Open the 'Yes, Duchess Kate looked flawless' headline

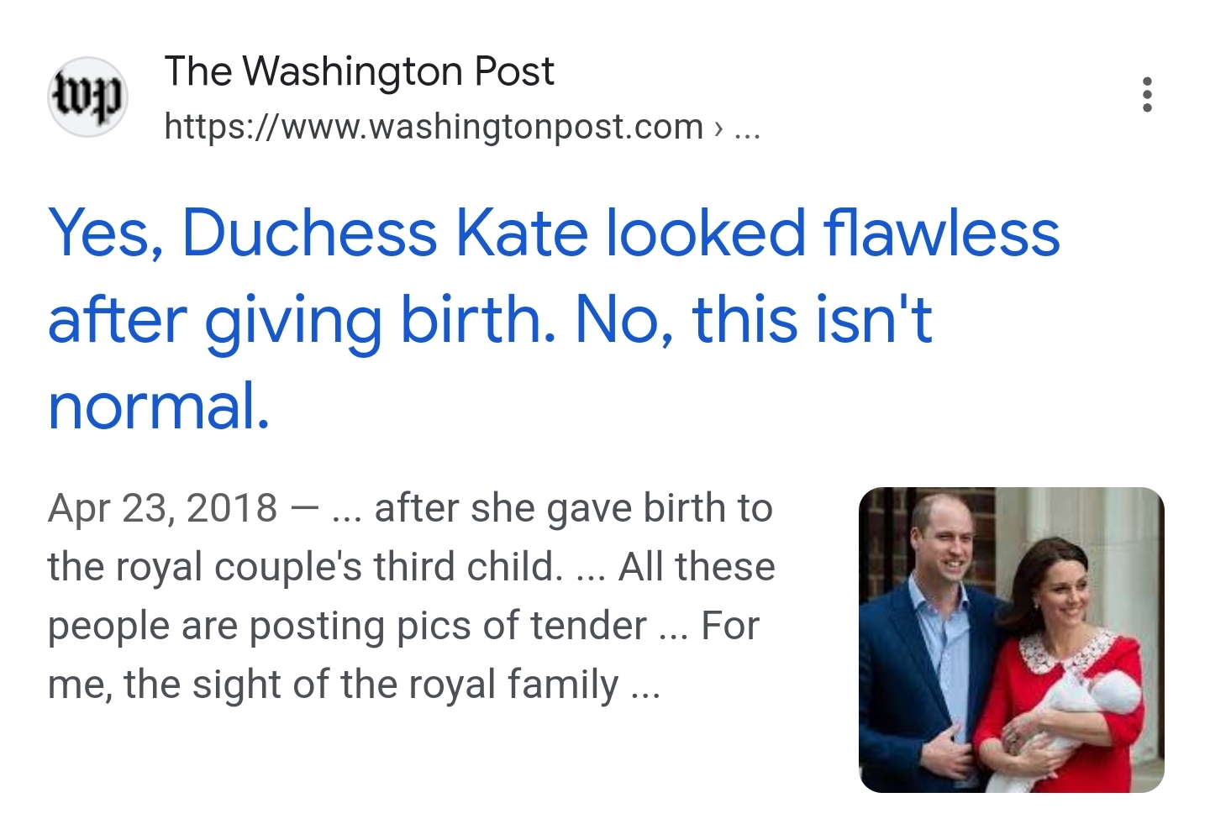[x=553, y=234]
